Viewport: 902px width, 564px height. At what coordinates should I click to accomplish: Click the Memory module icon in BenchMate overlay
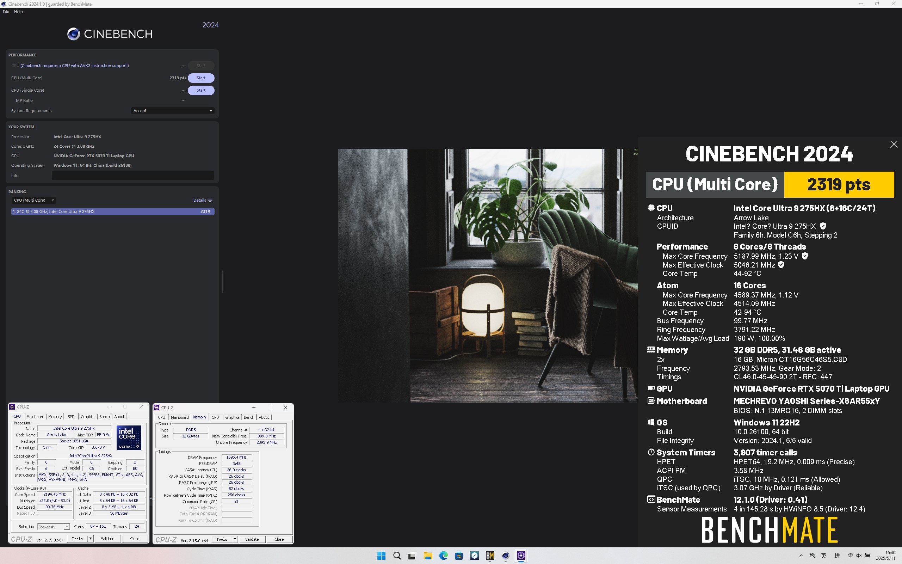click(651, 350)
